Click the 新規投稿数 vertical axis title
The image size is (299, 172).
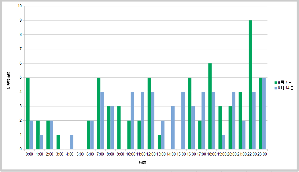point(9,80)
